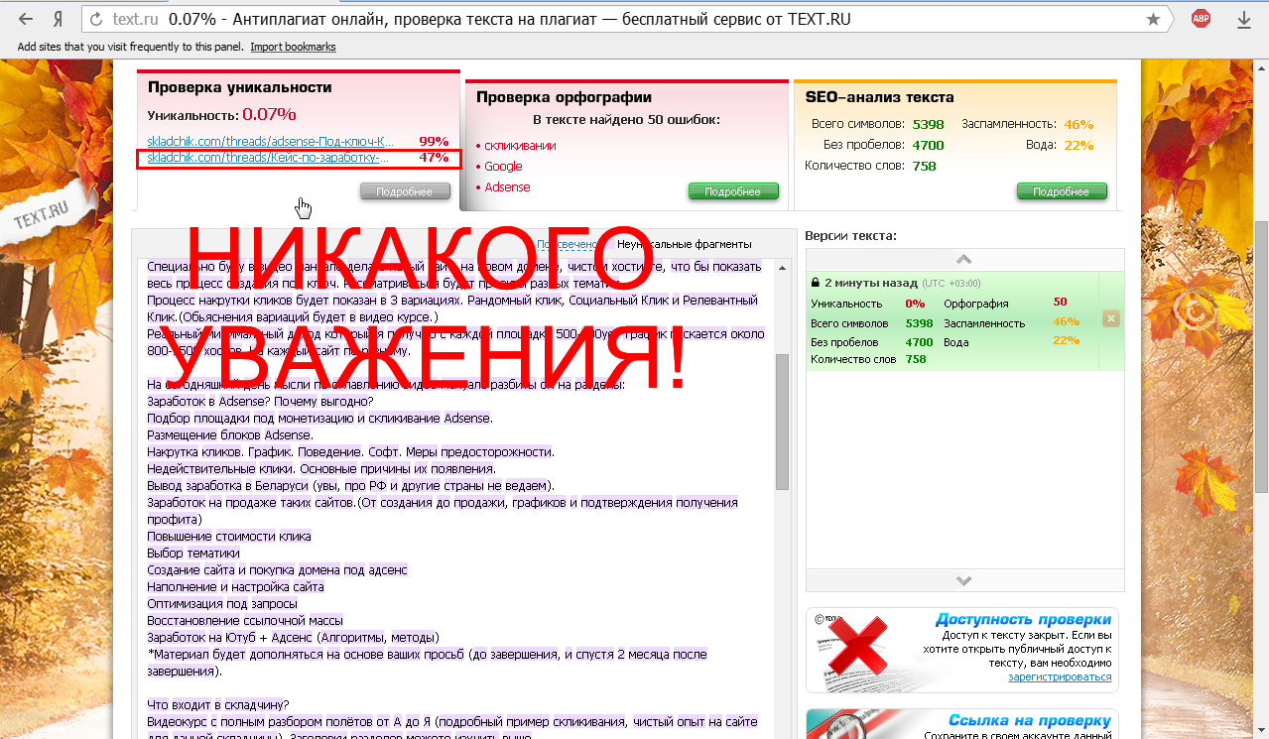This screenshot has height=739, width=1269.
Task: Click the text line "Размещение блоков Adsense."
Action: pyautogui.click(x=230, y=435)
